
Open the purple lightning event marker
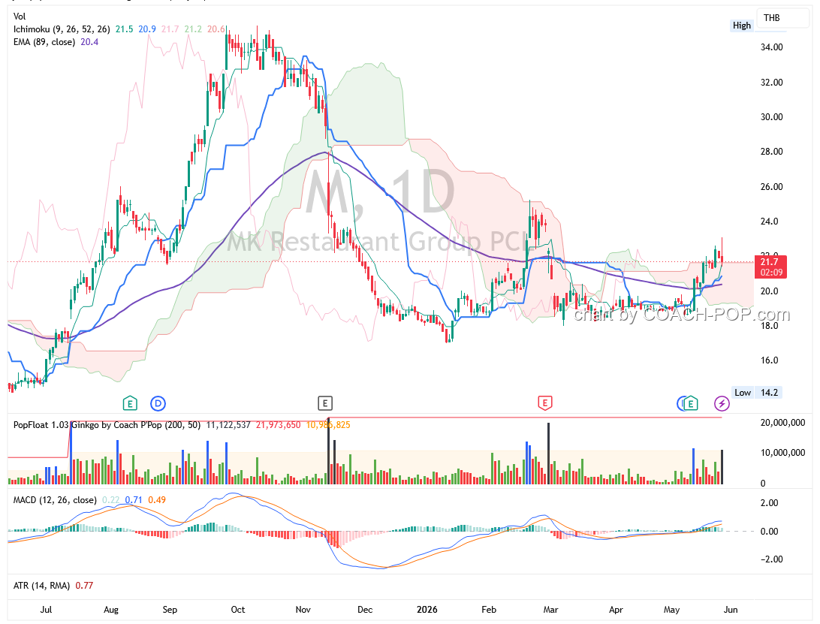722,403
